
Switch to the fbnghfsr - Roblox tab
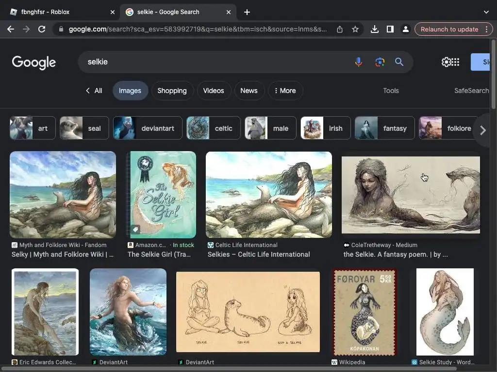(45, 12)
